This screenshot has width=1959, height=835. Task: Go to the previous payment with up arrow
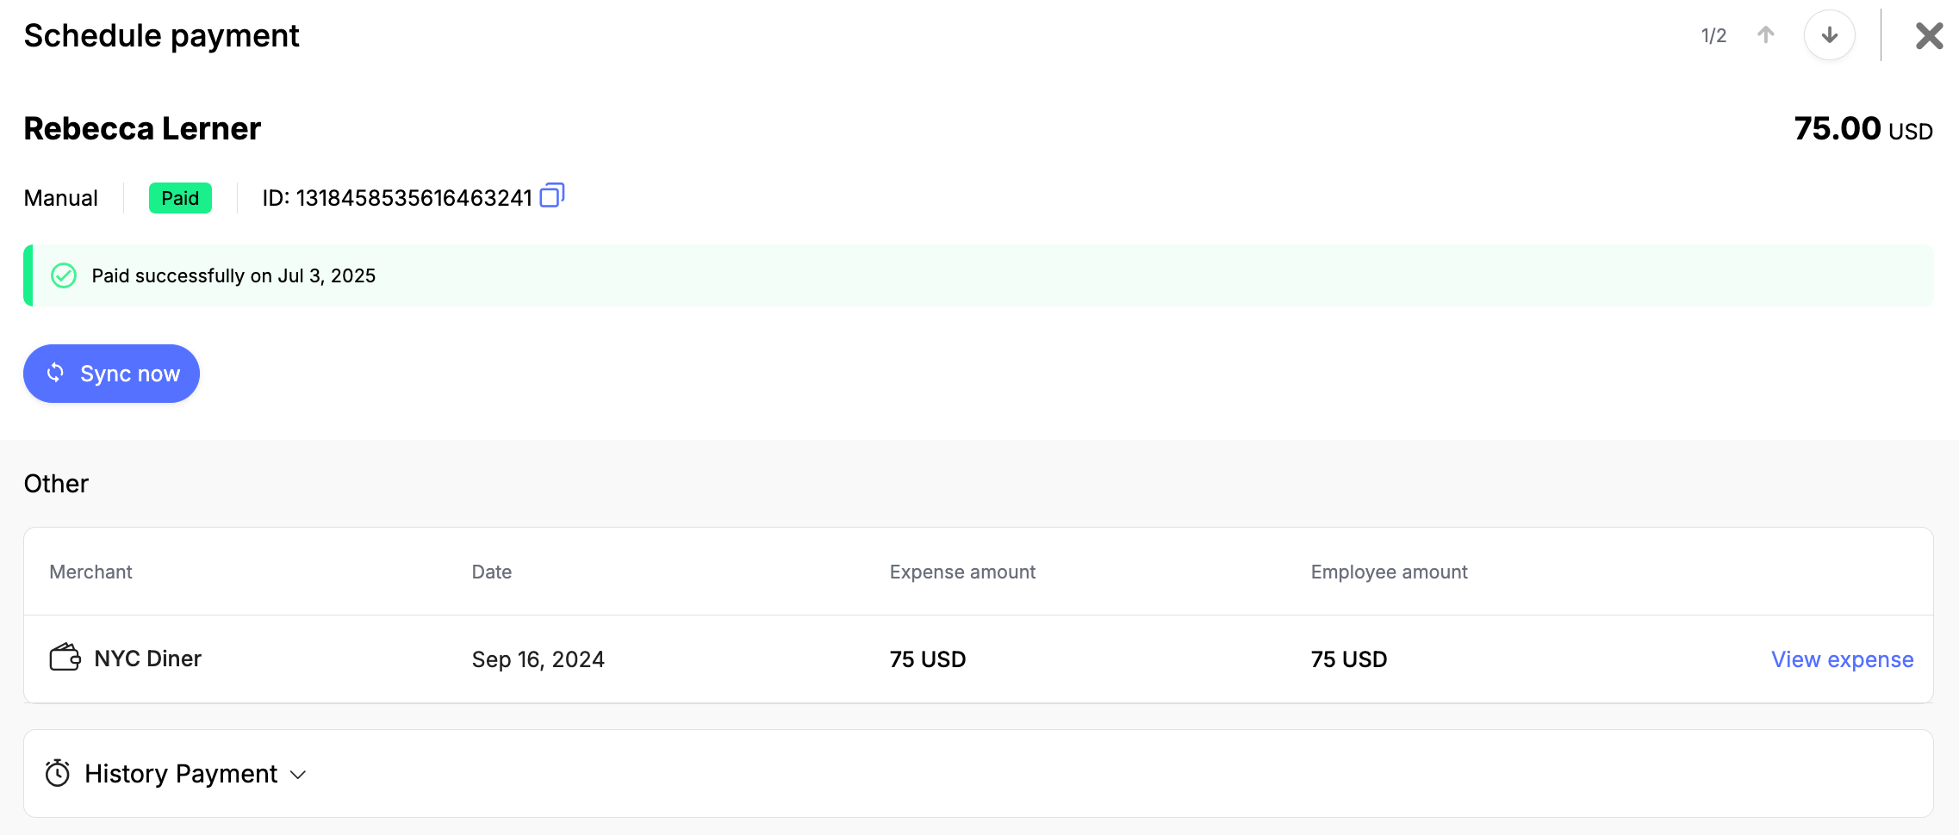click(1765, 35)
